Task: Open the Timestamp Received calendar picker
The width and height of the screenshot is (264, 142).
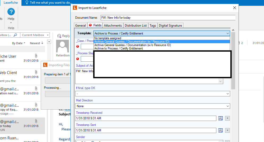Action: (220, 118)
